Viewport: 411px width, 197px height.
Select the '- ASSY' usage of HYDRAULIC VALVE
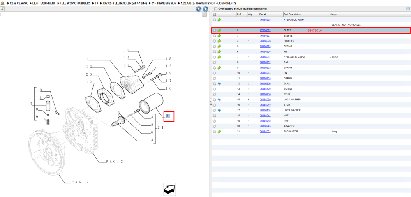(334, 57)
